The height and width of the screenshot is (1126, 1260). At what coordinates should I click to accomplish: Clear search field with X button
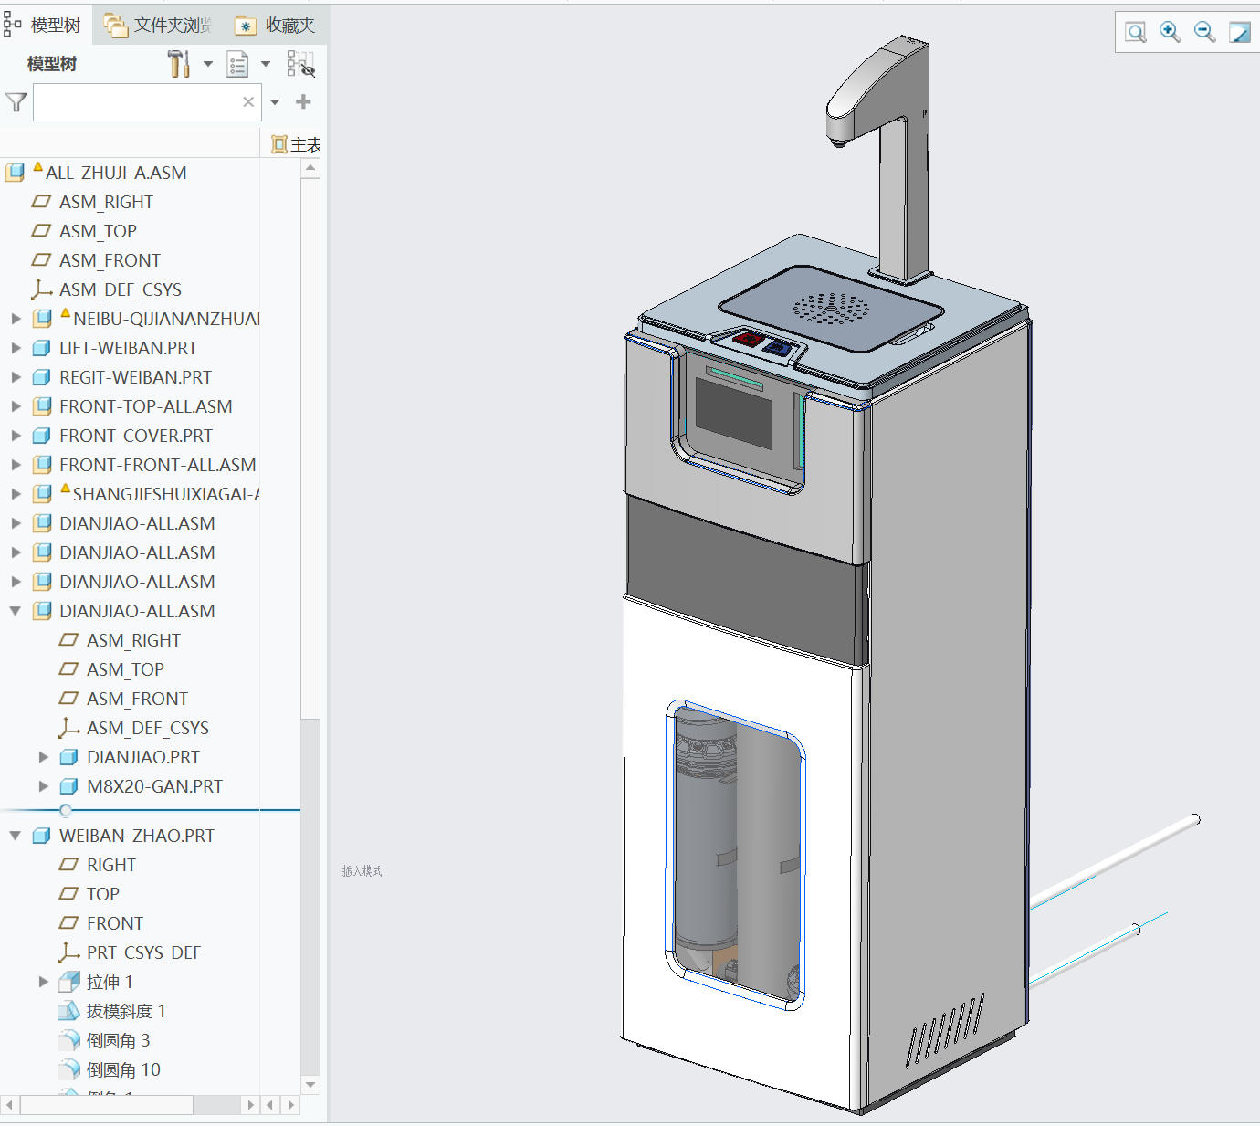tap(248, 102)
